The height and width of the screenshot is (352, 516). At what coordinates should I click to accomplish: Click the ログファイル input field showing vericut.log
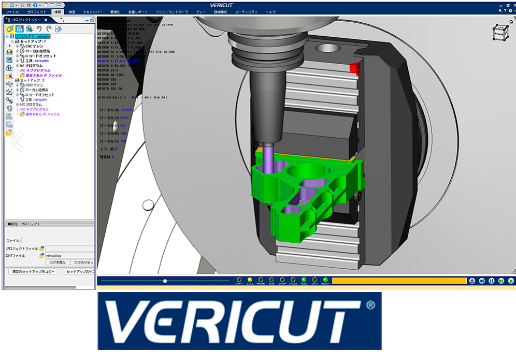(69, 255)
